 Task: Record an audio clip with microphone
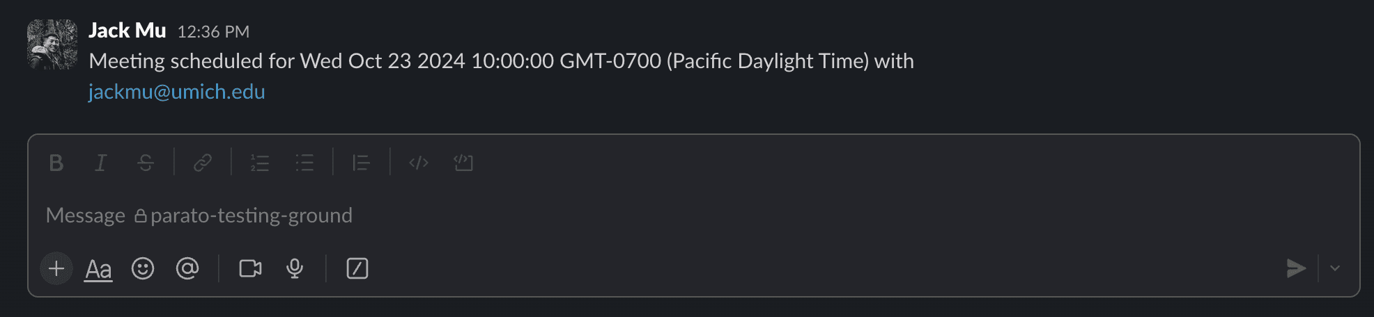point(295,268)
